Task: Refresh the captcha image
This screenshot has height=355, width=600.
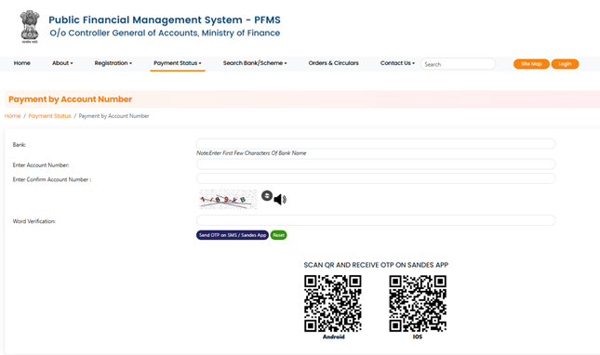Action: pos(267,196)
